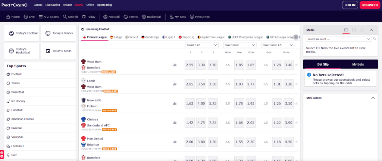Select Volleyball in Top Sports
382x161 pixels.
[40, 137]
